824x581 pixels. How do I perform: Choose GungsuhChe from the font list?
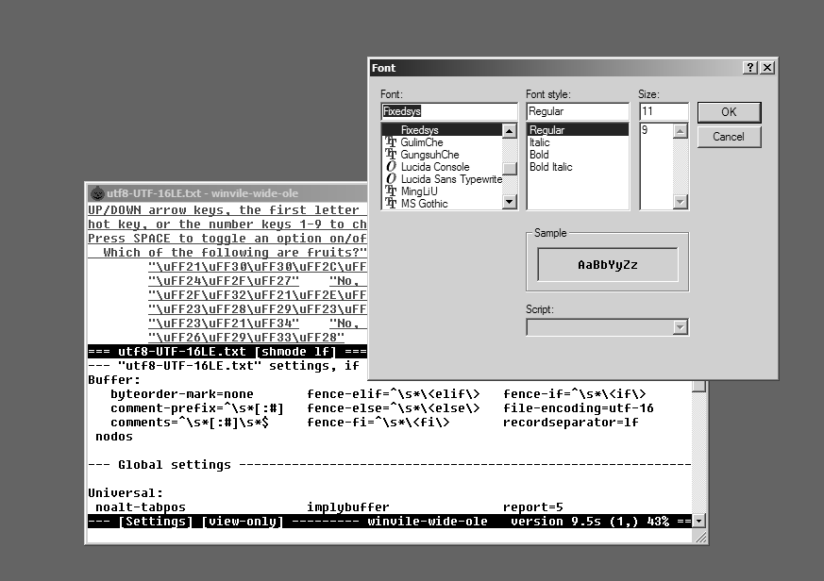429,155
